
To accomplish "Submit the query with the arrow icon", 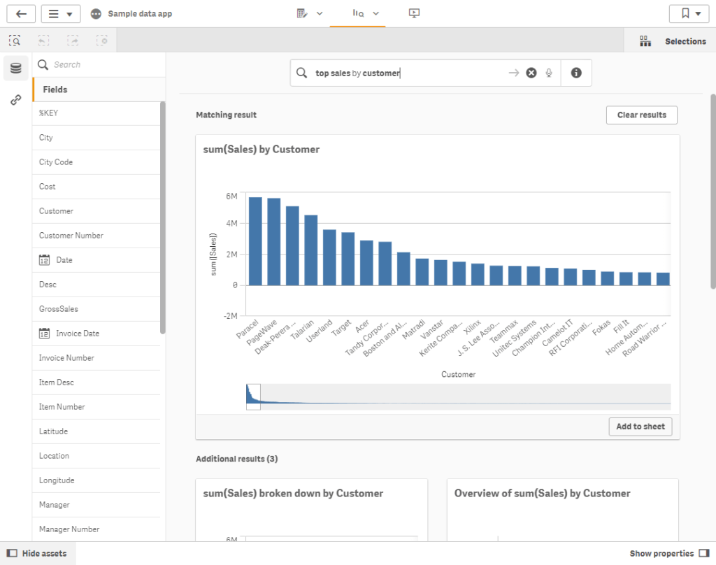I will coord(514,73).
